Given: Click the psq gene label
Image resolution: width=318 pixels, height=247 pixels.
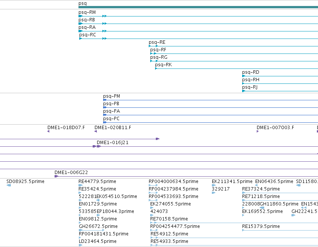Looking at the screenshot, I should click(83, 3).
